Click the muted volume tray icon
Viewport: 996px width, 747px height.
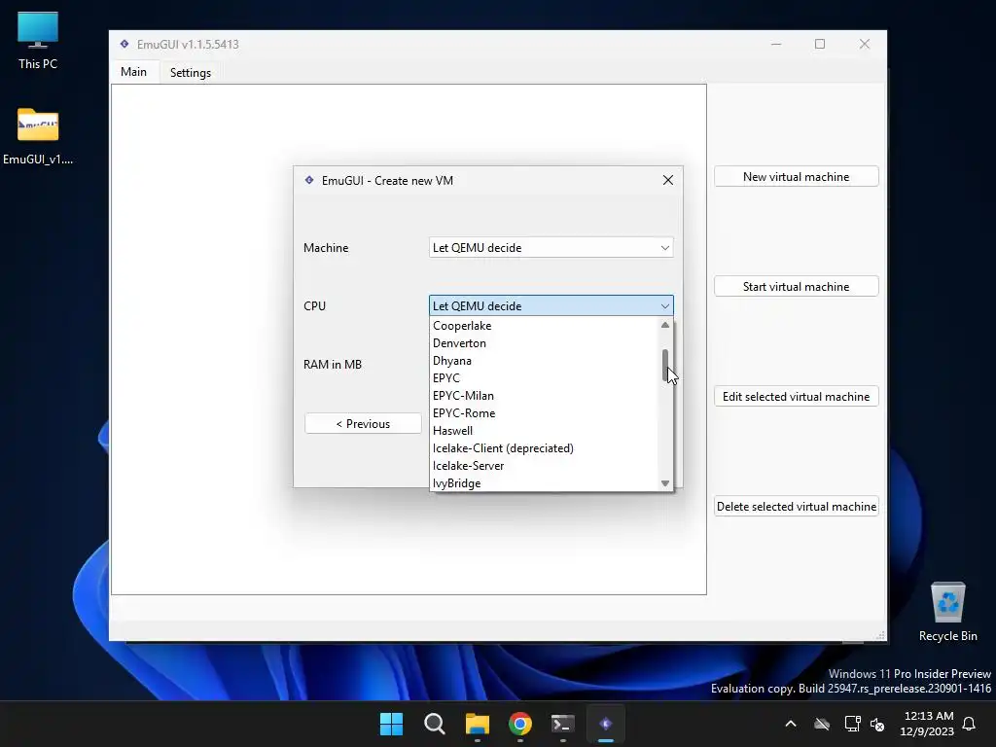pos(877,724)
